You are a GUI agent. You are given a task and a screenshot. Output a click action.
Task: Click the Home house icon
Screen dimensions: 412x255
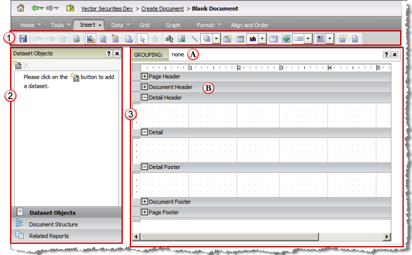point(21,8)
